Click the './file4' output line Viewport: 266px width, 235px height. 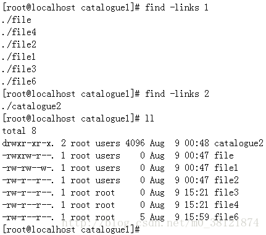click(19, 32)
